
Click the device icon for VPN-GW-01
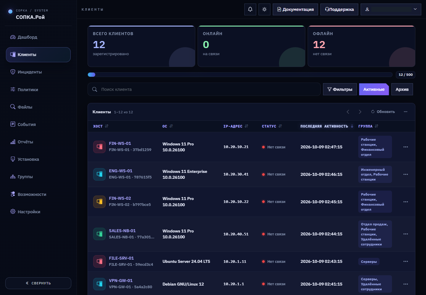click(x=99, y=284)
